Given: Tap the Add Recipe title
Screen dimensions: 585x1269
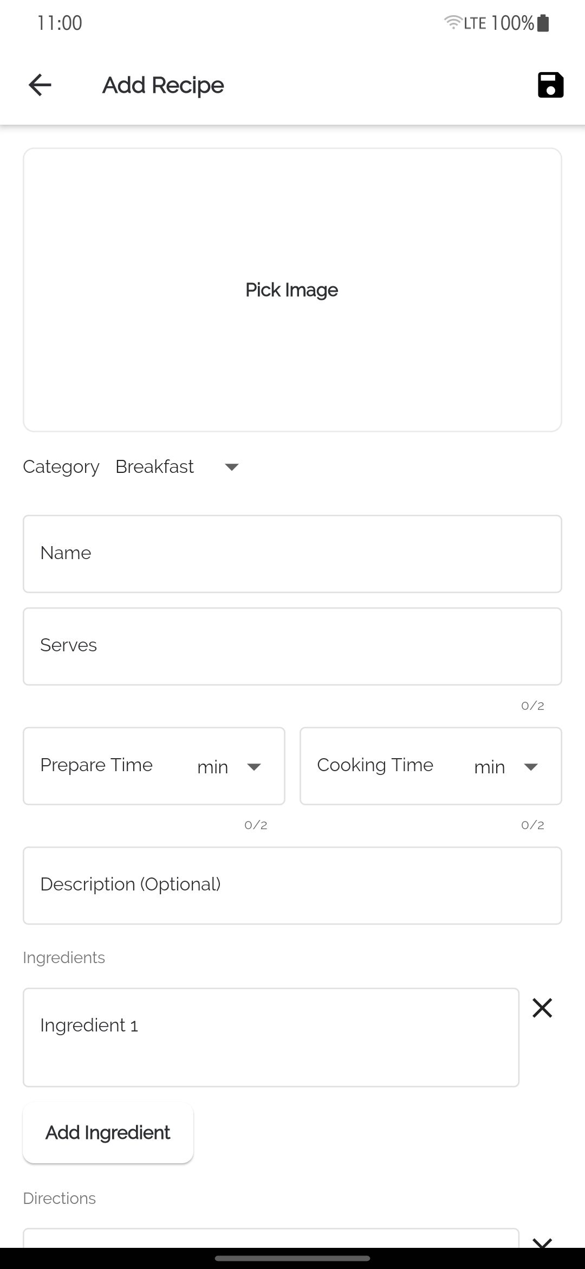Looking at the screenshot, I should tap(163, 86).
